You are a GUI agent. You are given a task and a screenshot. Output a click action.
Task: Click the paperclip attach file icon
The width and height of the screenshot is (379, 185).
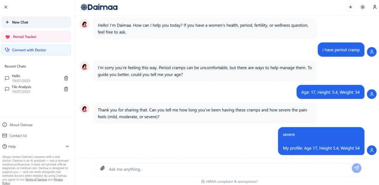[103, 168]
